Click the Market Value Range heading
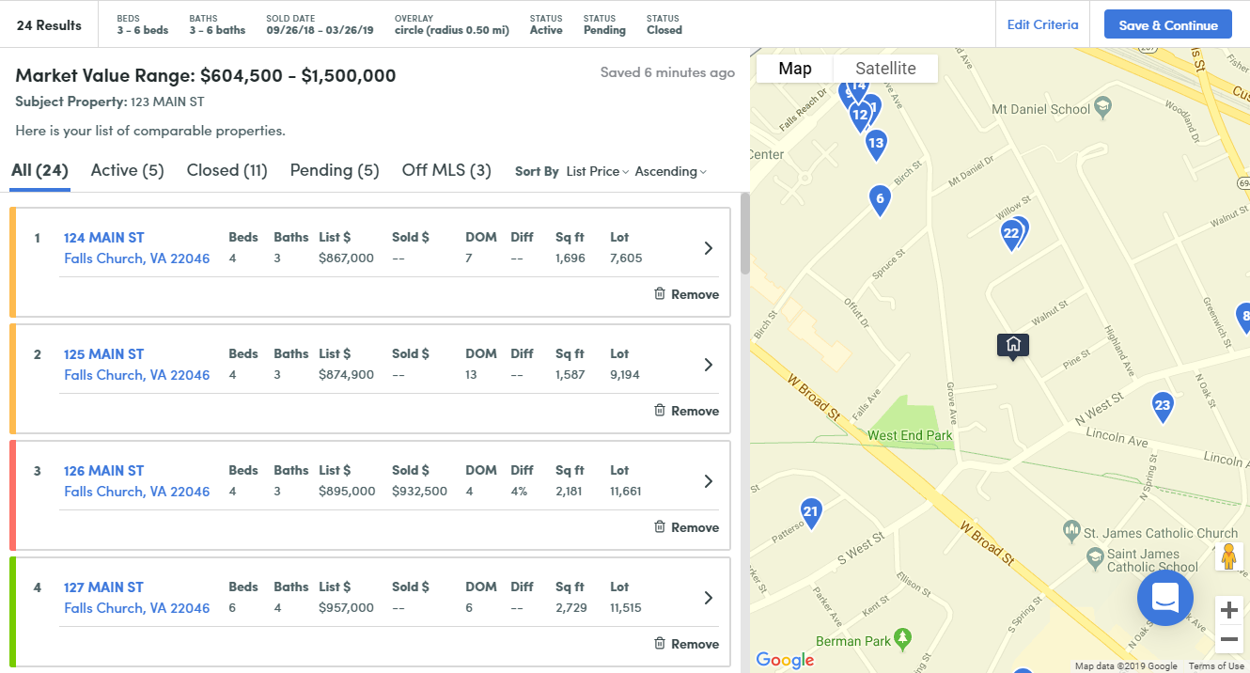Screen dimensions: 1250x673 [206, 75]
